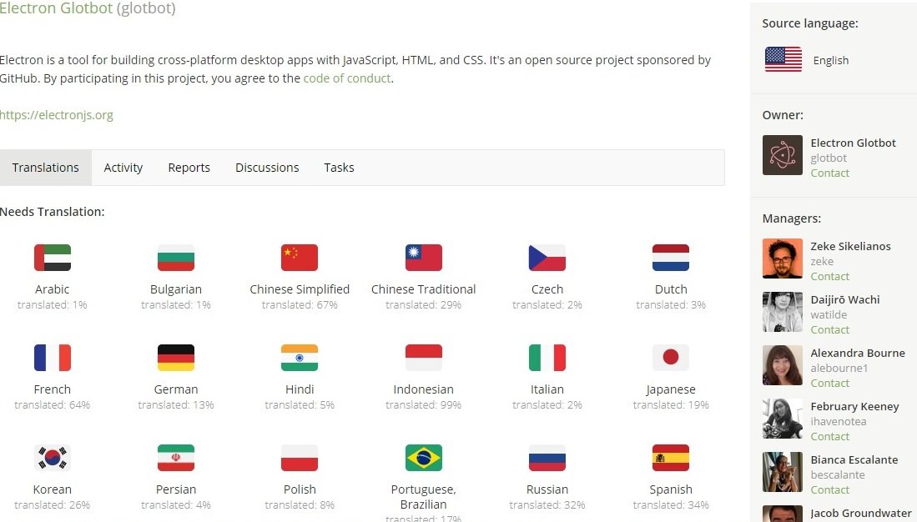The width and height of the screenshot is (917, 522).
Task: Click the 'translated: 64%' text
Action: 52,404
